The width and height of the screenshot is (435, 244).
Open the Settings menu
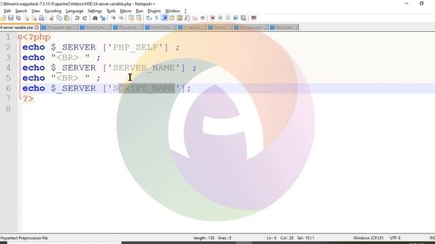pos(94,11)
